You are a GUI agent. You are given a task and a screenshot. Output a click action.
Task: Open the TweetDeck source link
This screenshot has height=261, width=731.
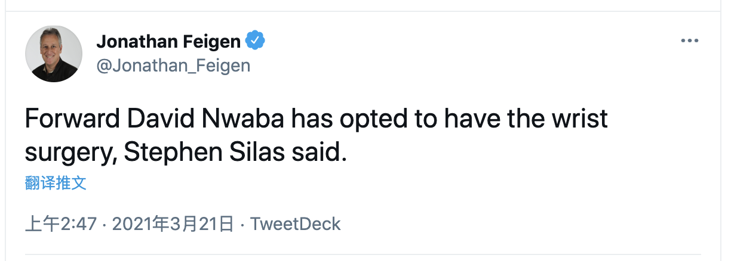[295, 224]
